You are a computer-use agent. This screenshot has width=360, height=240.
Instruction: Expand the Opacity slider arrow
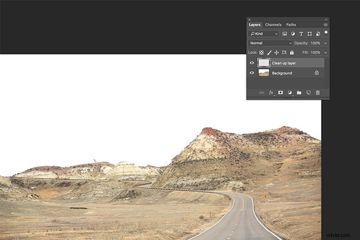pos(325,43)
